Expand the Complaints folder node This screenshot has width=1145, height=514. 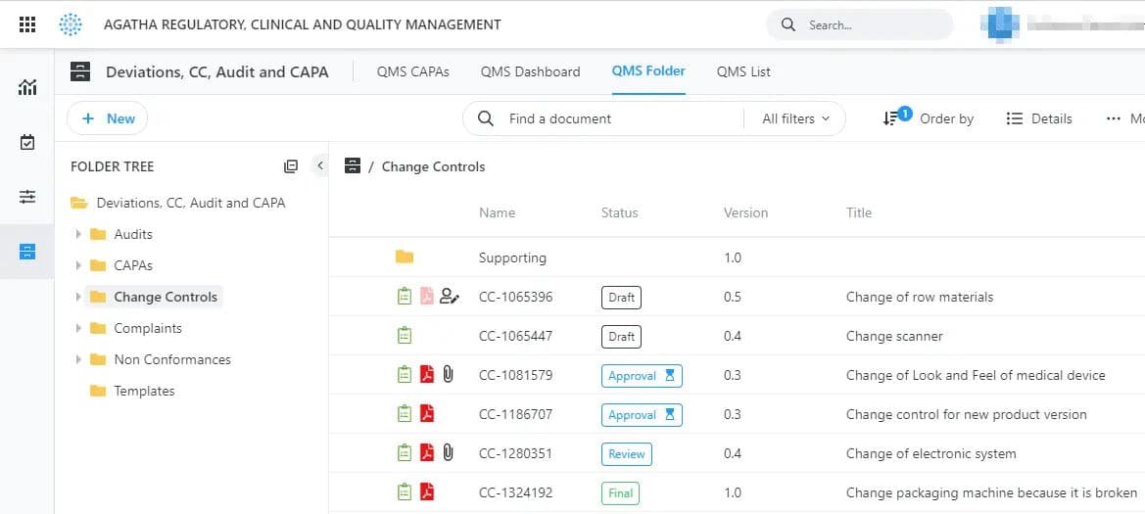(x=78, y=328)
